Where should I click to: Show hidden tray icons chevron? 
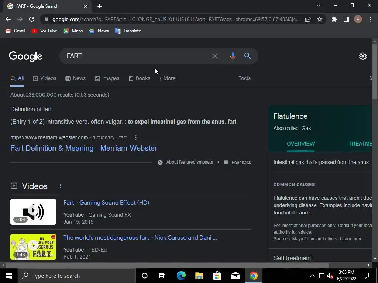[312, 276]
